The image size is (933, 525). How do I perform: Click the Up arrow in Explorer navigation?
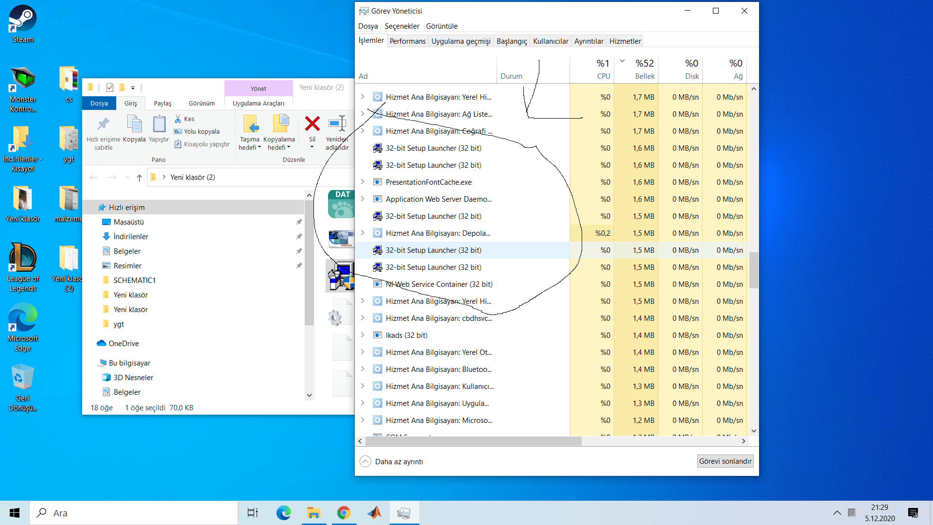pyautogui.click(x=139, y=177)
